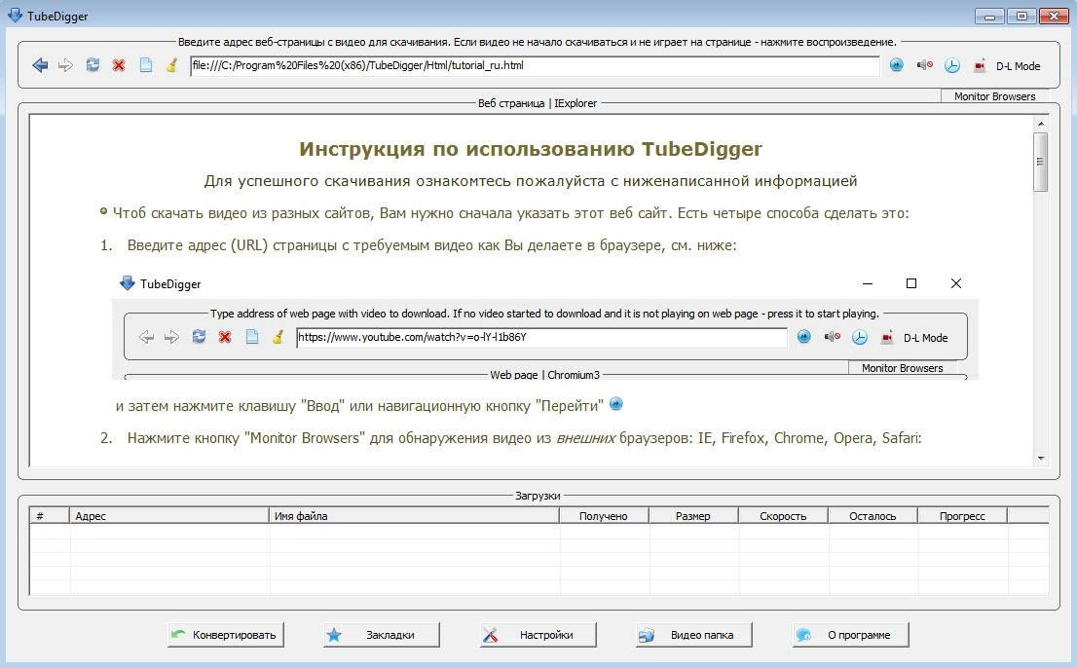Click the Monitor Browsers button
The width and height of the screenshot is (1077, 668).
(x=994, y=96)
